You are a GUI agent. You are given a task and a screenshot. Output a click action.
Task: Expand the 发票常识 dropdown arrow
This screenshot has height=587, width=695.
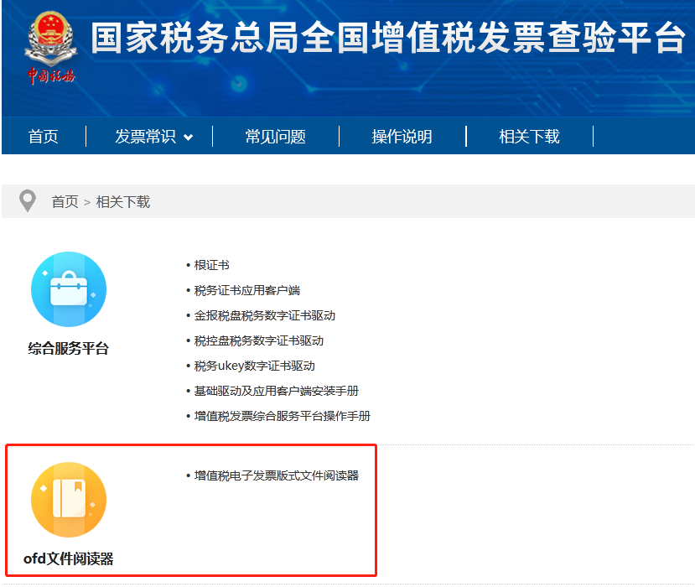tap(189, 138)
